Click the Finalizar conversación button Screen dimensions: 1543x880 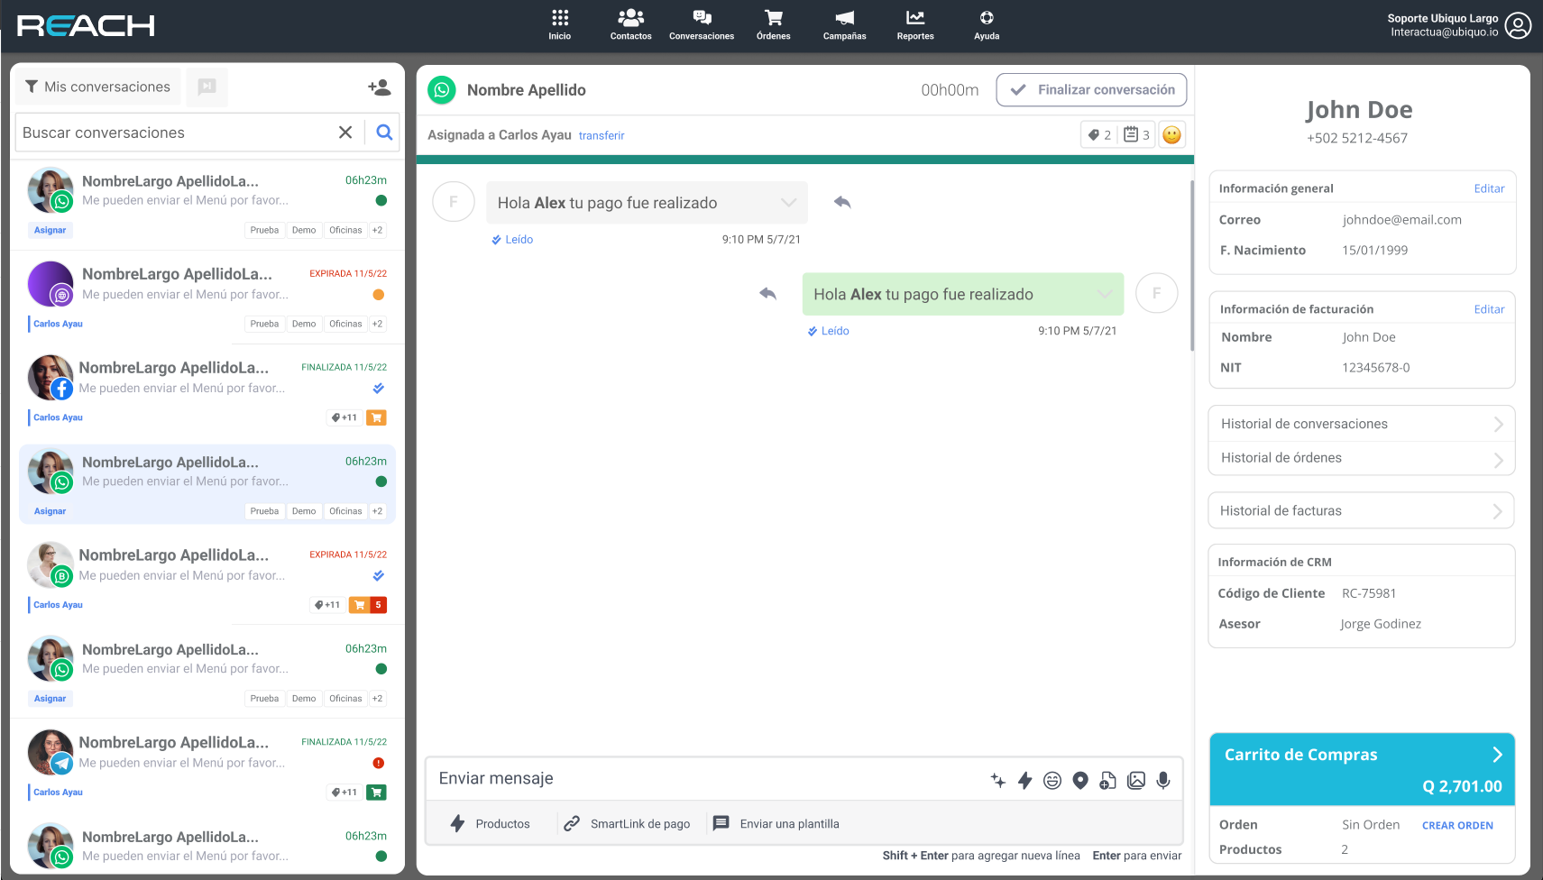[x=1091, y=90]
